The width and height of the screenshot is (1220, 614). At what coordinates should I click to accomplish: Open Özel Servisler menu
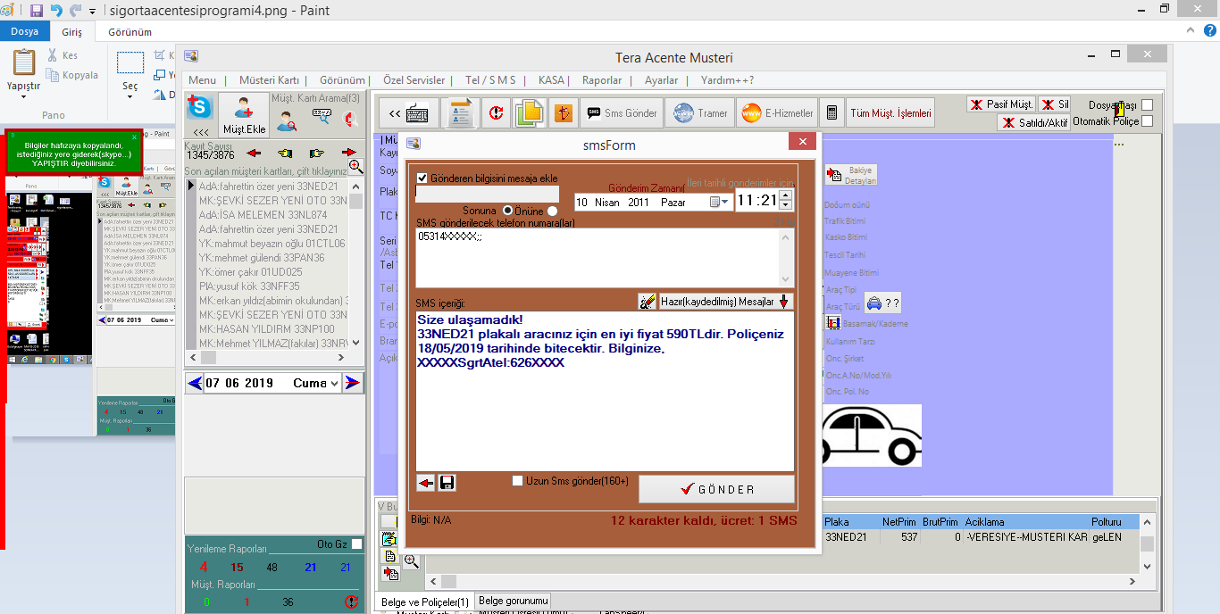click(x=414, y=79)
